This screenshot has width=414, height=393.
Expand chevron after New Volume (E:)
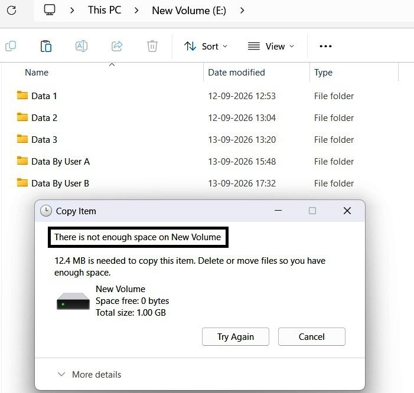[x=242, y=11]
